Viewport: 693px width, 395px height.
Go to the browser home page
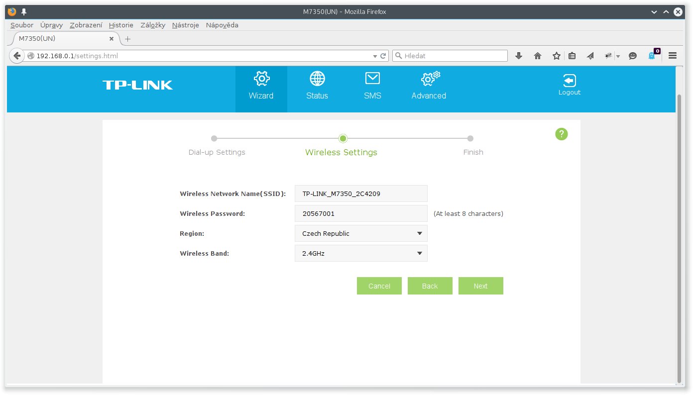click(x=538, y=56)
